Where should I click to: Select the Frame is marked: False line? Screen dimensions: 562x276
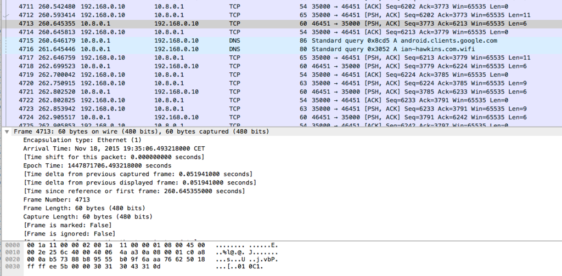[x=66, y=225]
